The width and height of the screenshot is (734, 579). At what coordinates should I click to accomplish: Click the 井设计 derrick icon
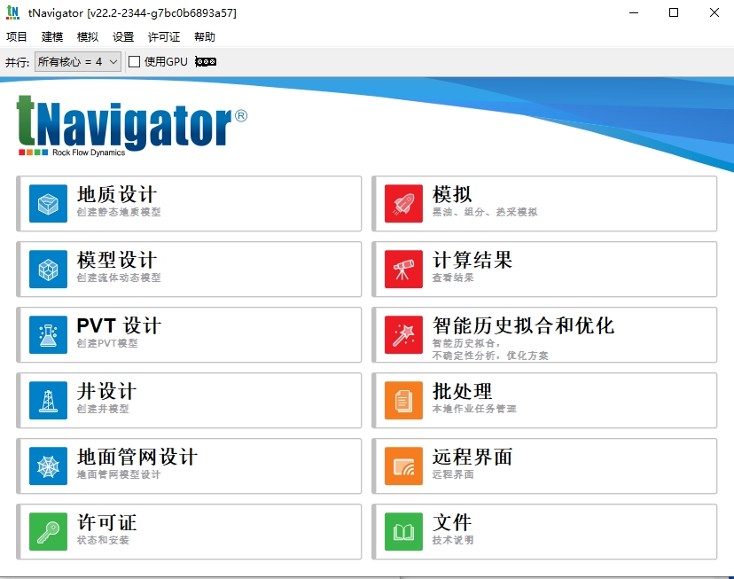point(48,400)
